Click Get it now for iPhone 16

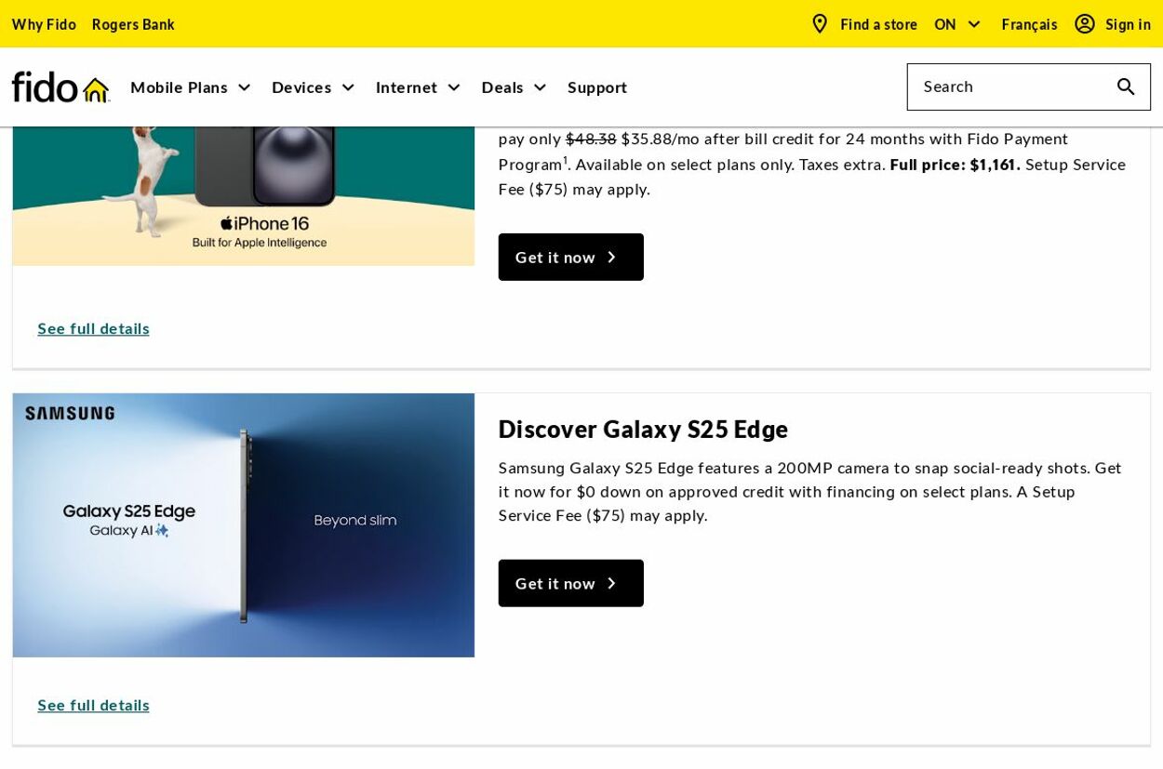pos(570,257)
